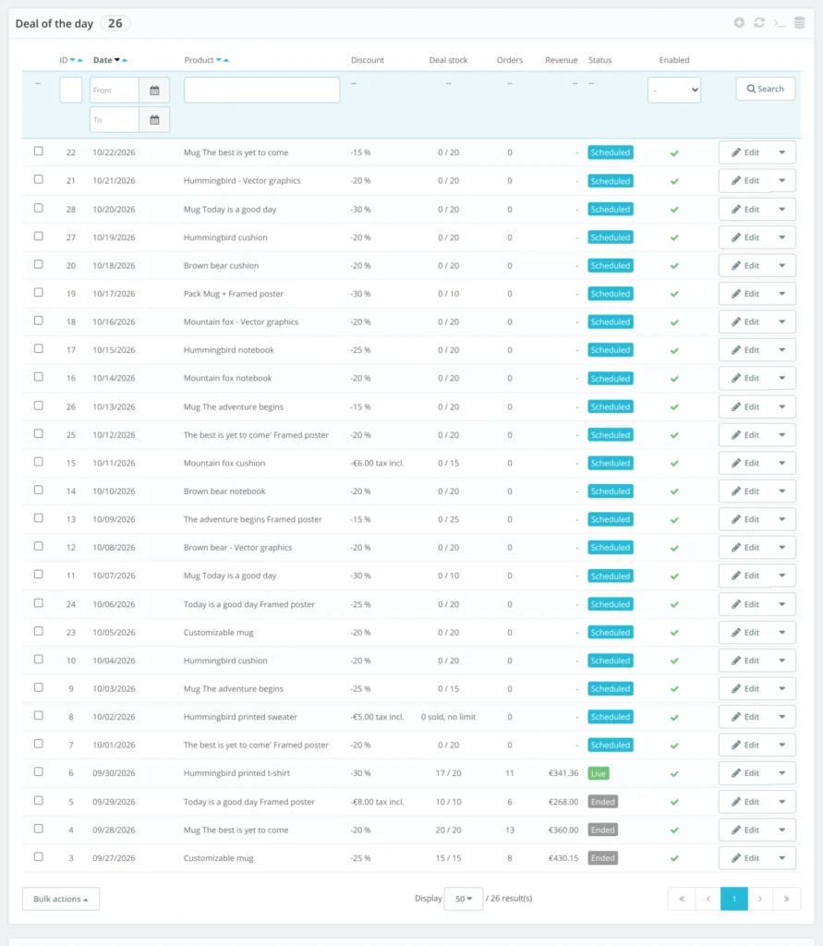This screenshot has height=946, width=823.
Task: Toggle enabled checkmark for Customizable mug 09/27/2026
Action: click(x=674, y=858)
